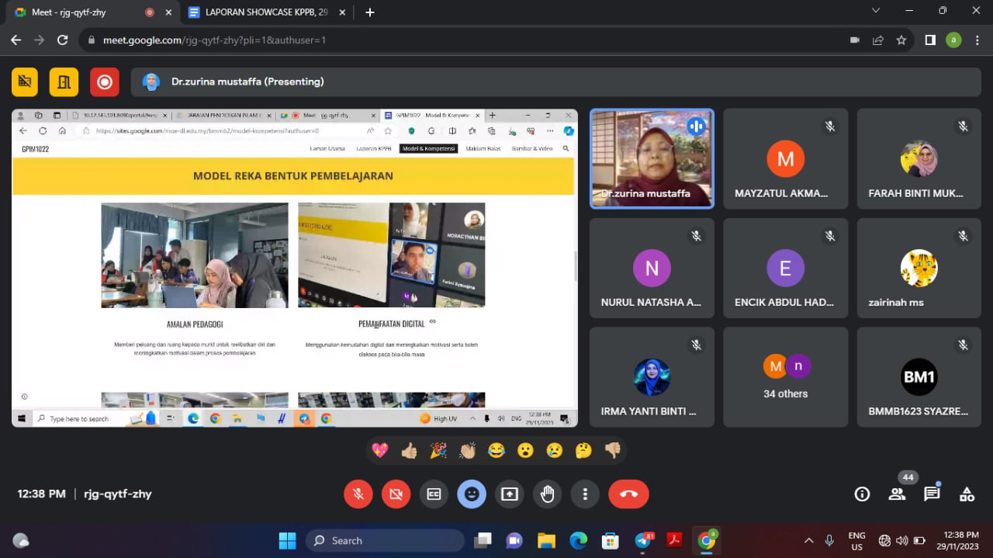
Task: Unmute the microphone
Action: [358, 494]
